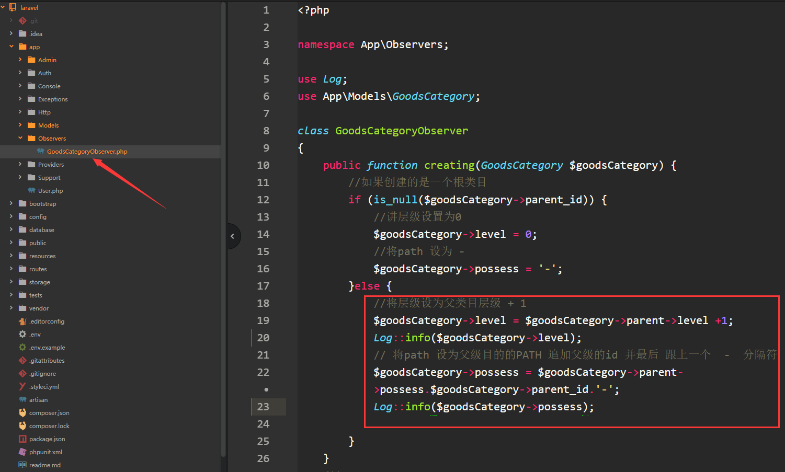Screen dimensions: 785x472
Task: Click the storage folder icon
Action: pyautogui.click(x=22, y=282)
